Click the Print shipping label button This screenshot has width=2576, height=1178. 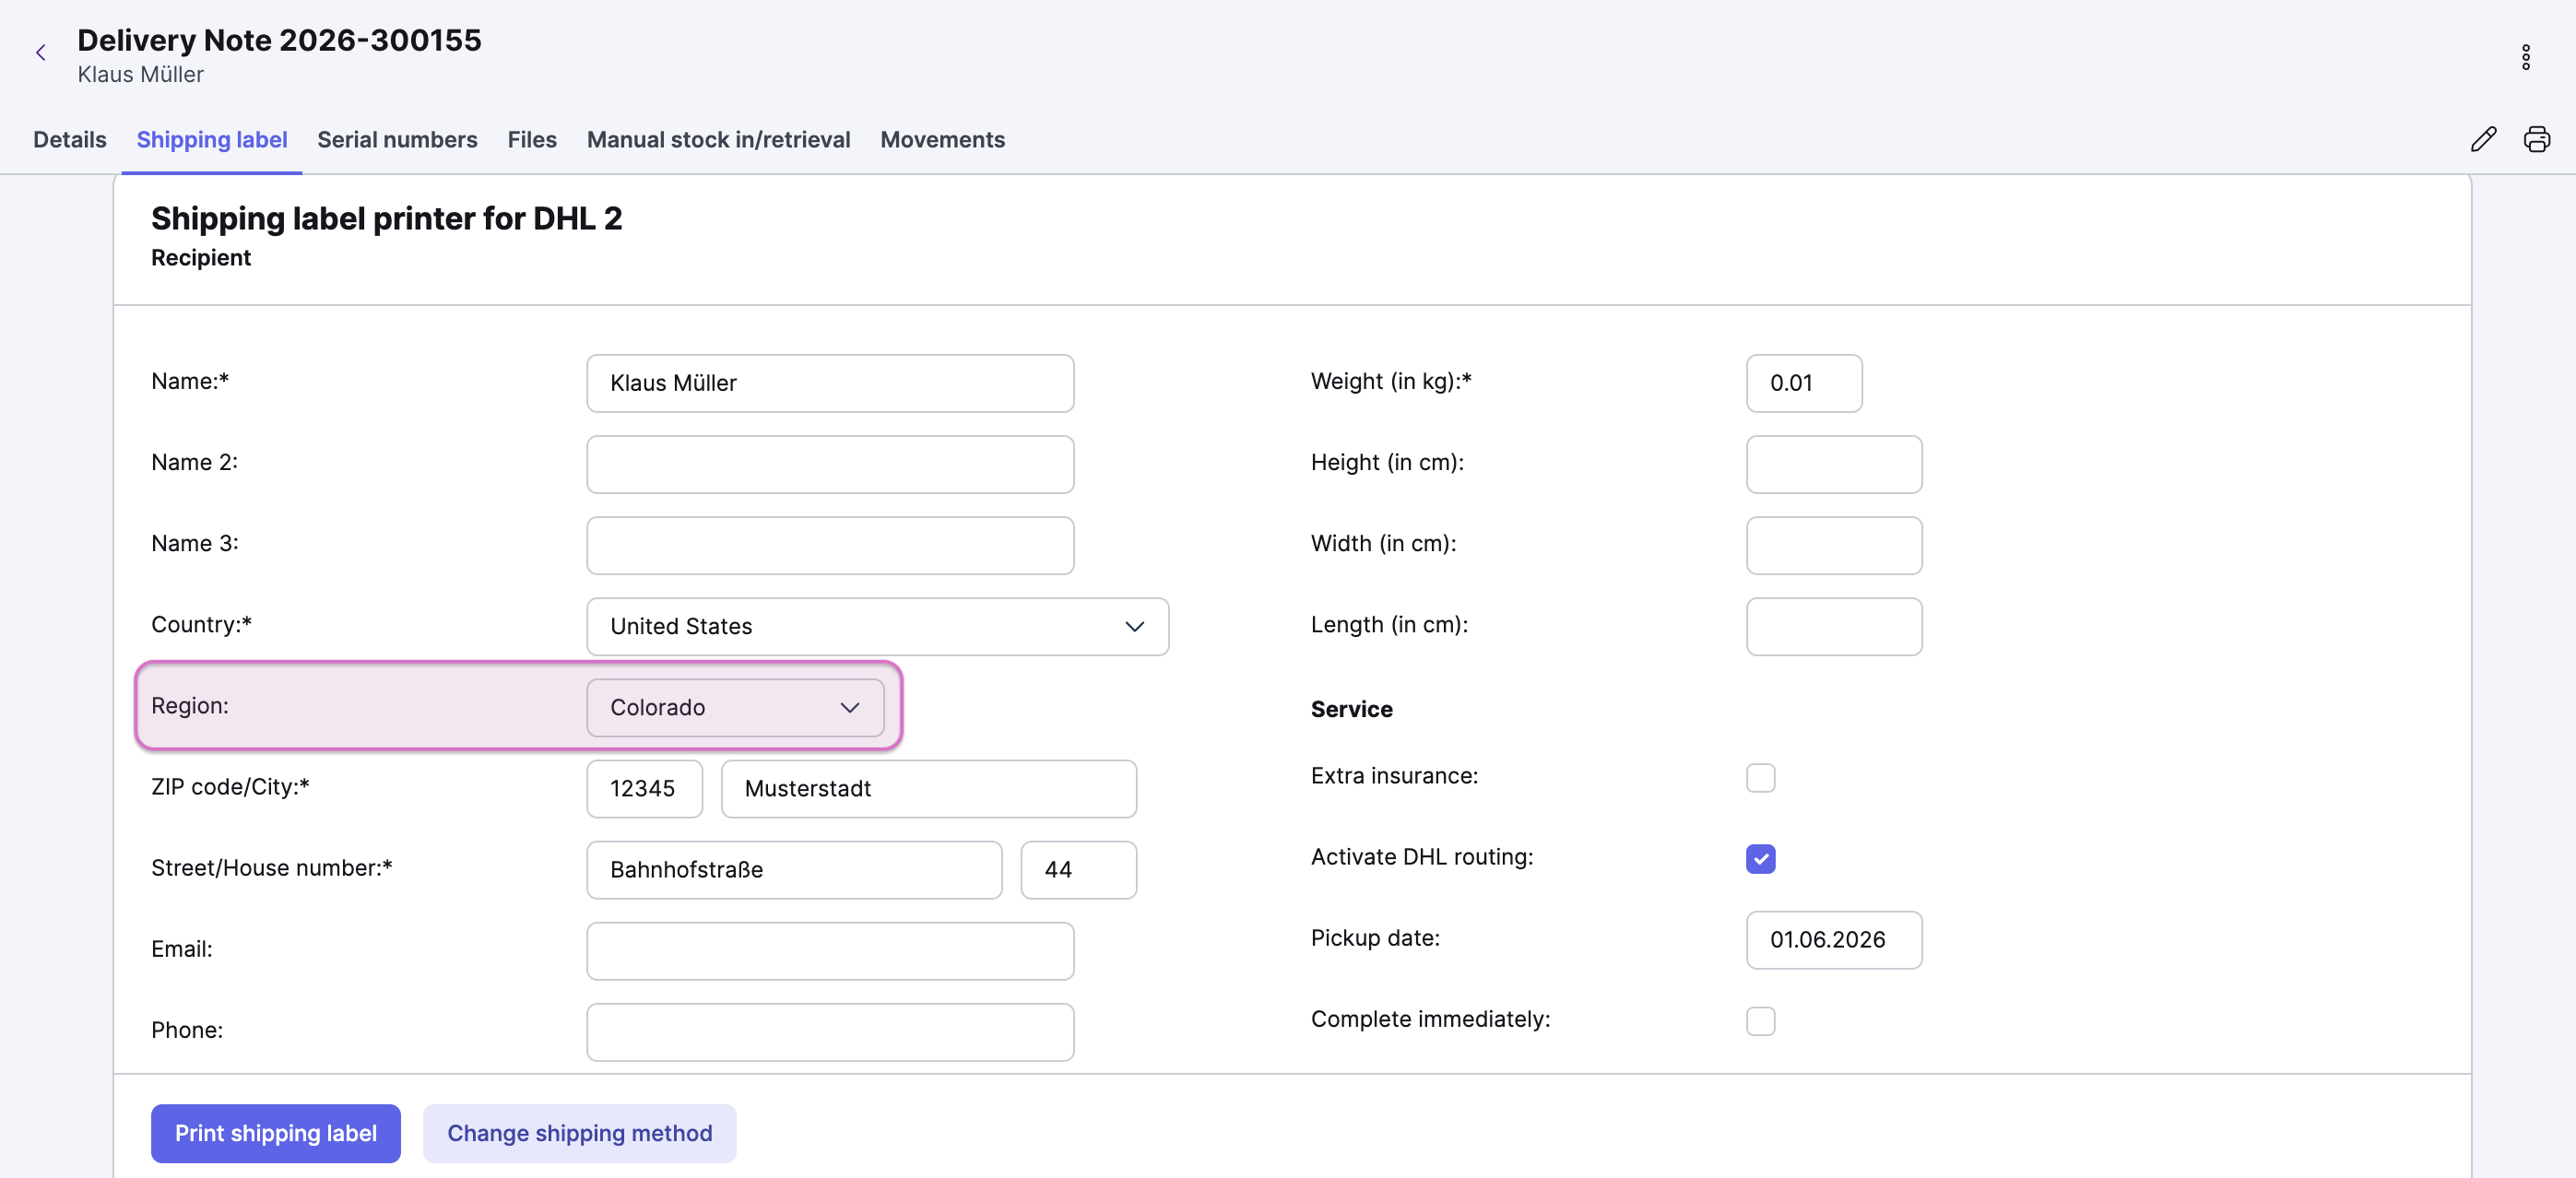(276, 1133)
